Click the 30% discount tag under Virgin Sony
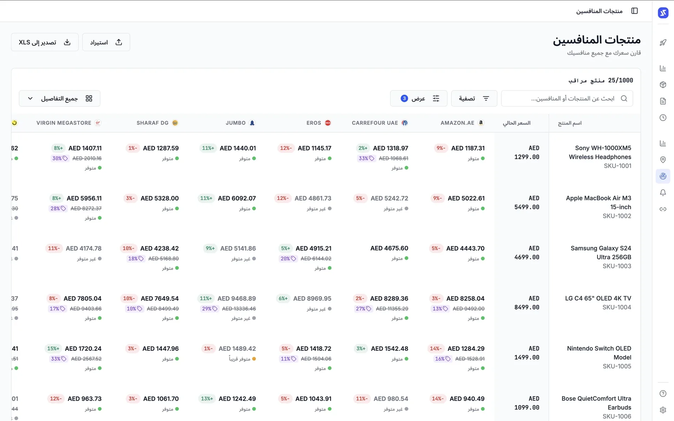 coord(60,159)
